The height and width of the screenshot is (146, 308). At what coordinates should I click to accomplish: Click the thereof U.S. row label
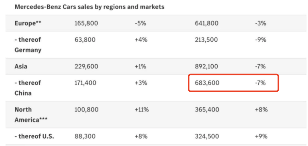(x=34, y=136)
